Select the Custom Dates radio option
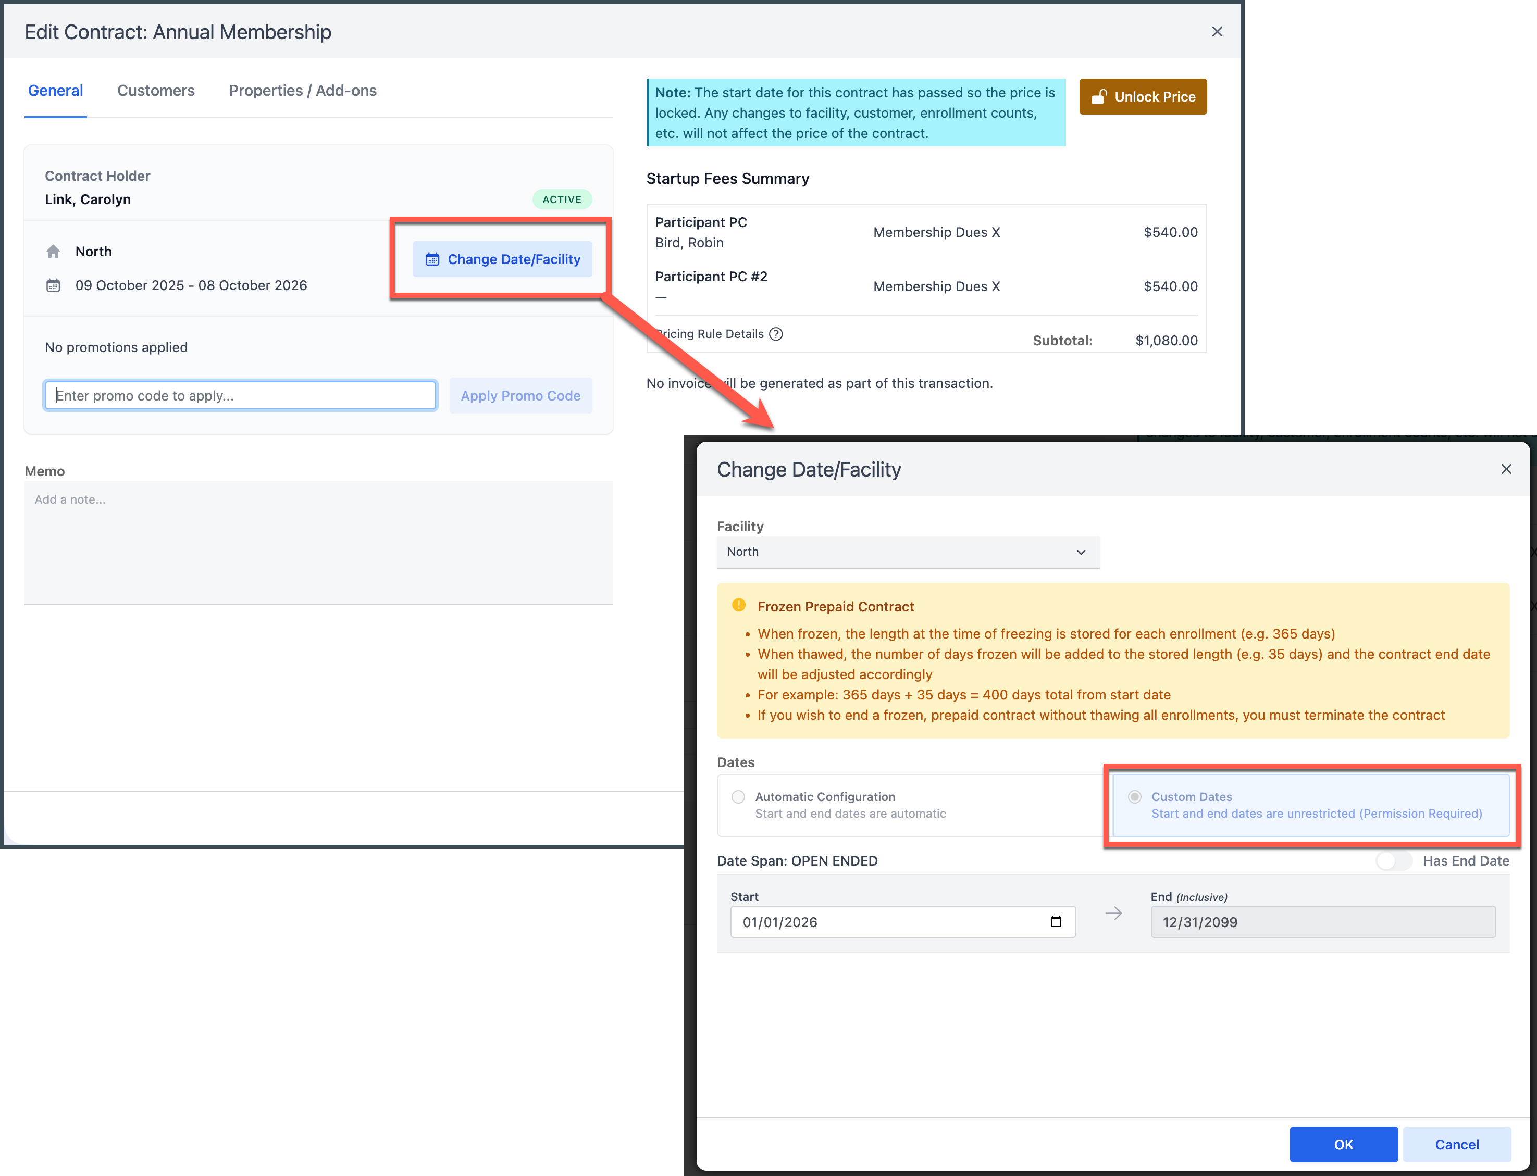1537x1176 pixels. coord(1134,797)
